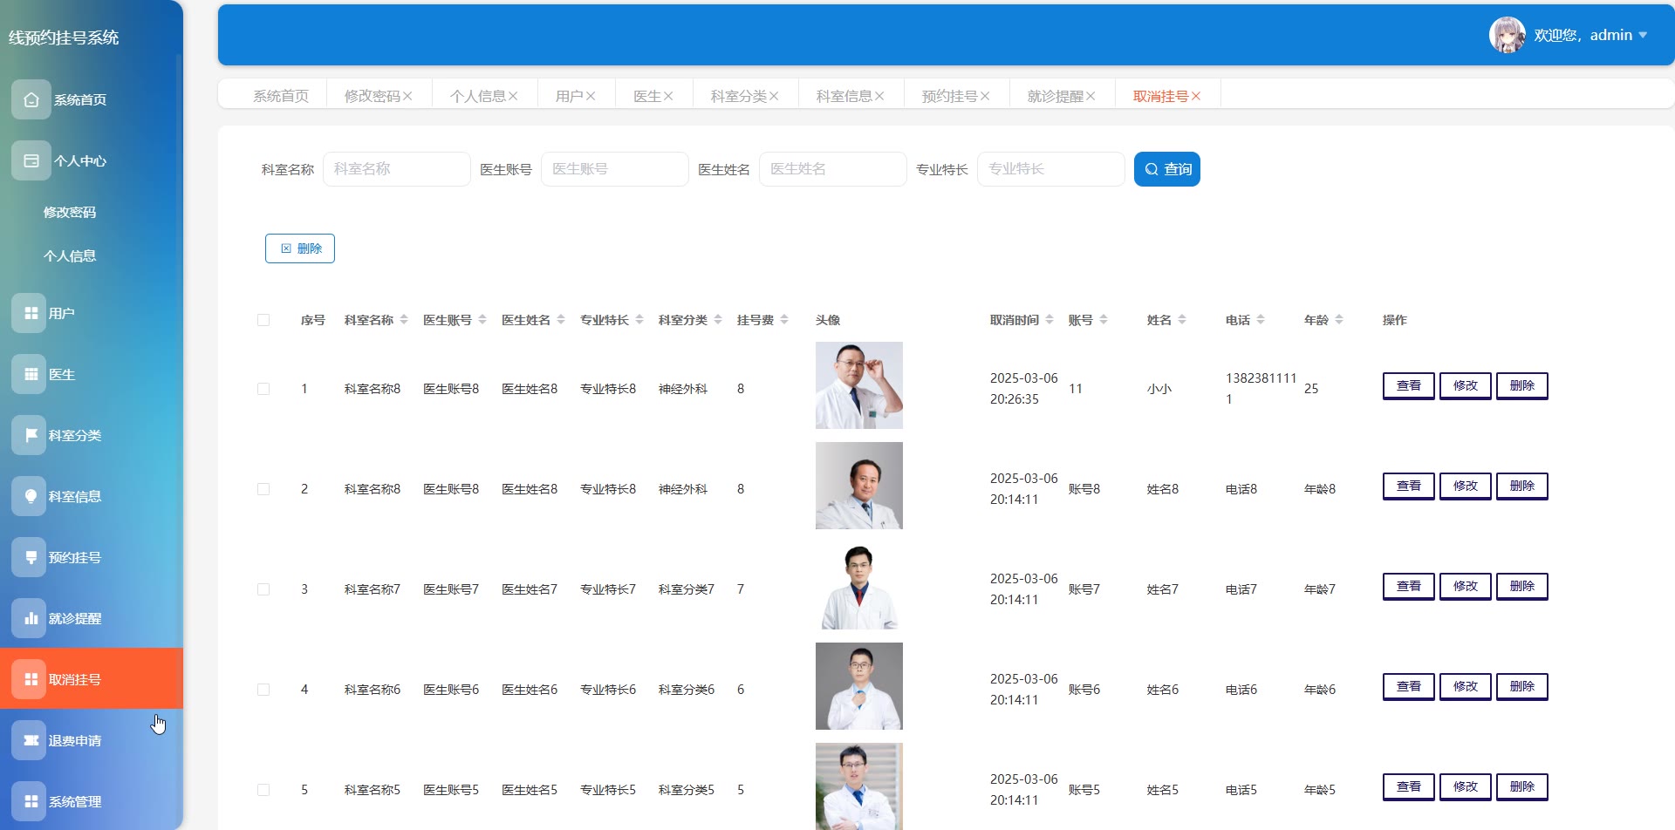Check the checkbox for row 4
The height and width of the screenshot is (830, 1675).
point(263,690)
